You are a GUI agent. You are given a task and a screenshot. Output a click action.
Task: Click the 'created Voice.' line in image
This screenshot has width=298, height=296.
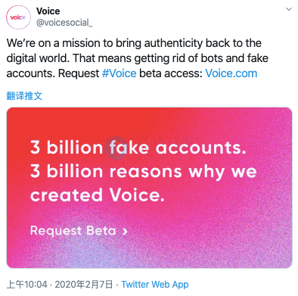(x=98, y=195)
